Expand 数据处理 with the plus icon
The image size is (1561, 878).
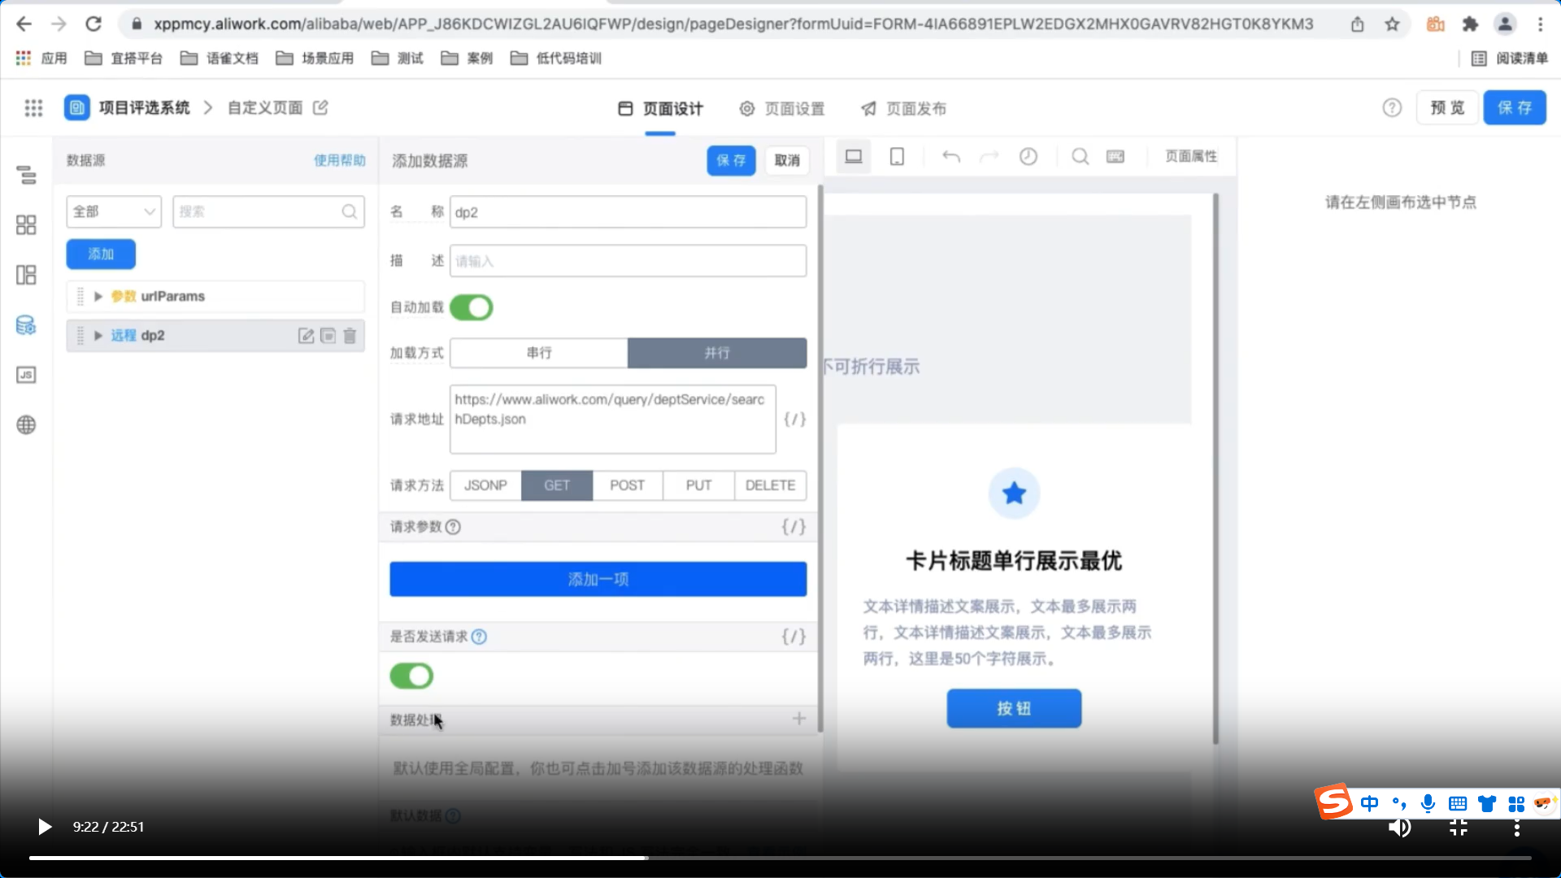point(798,719)
